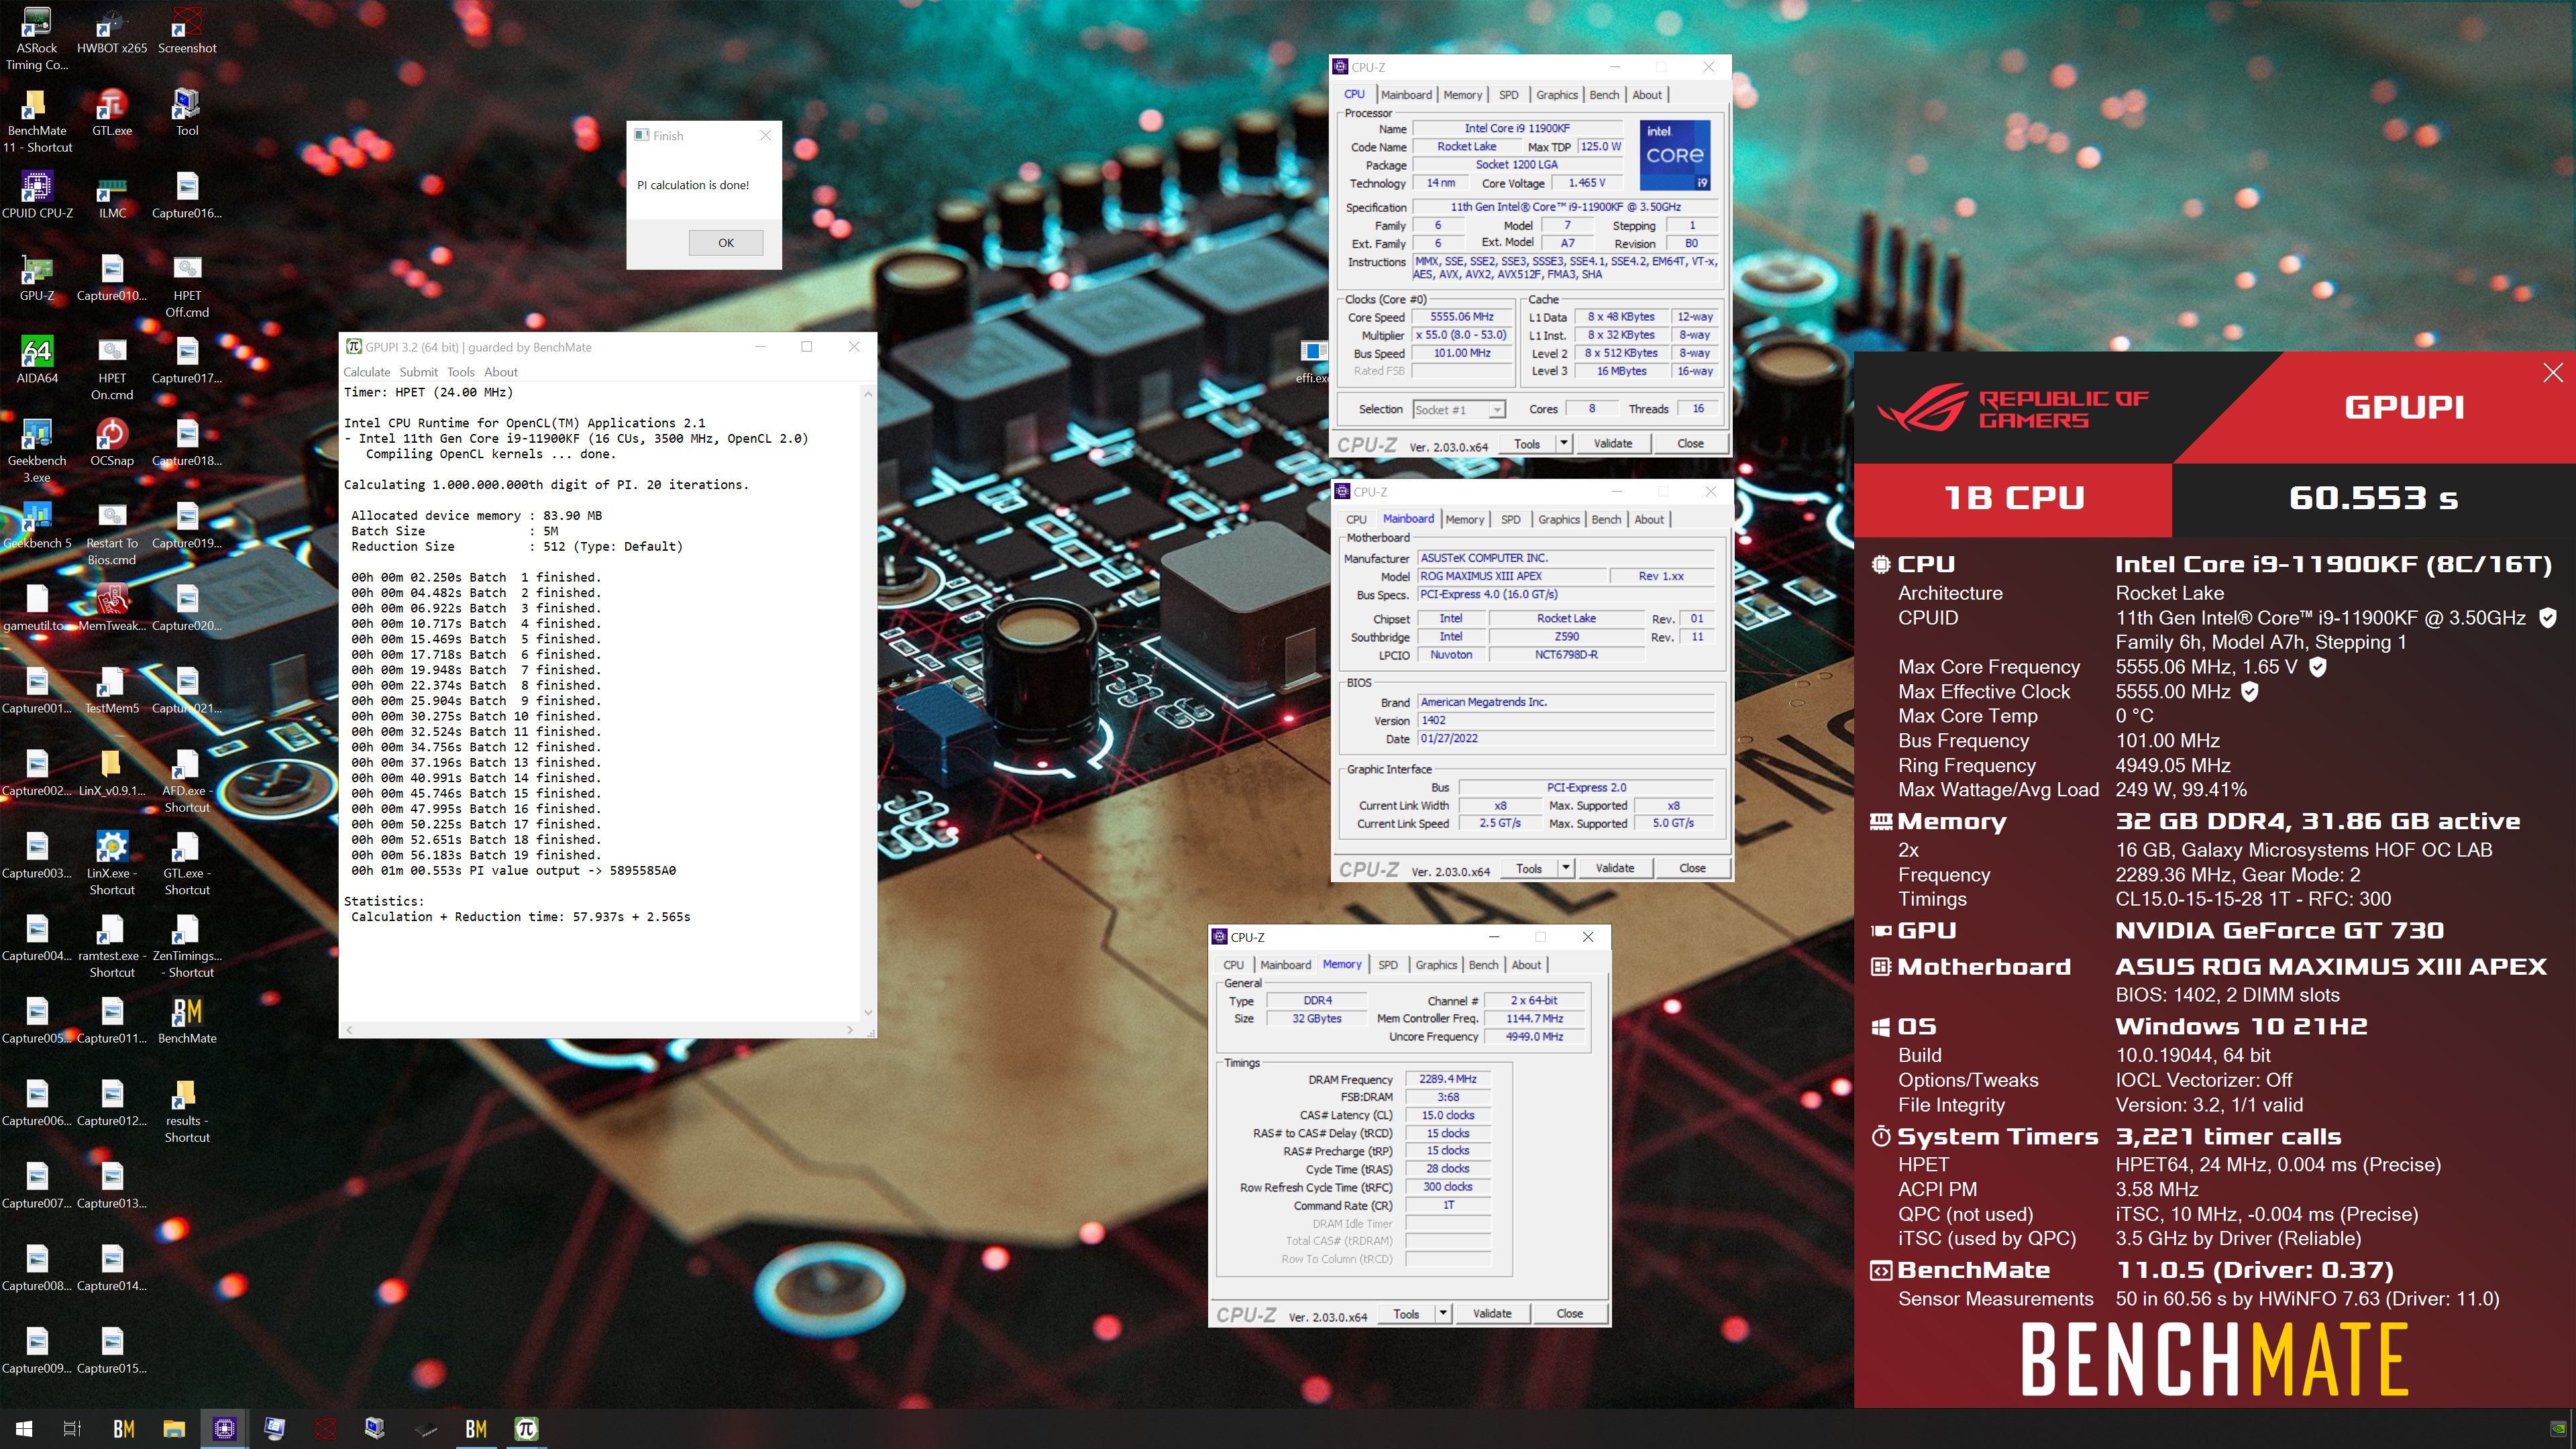
Task: Open ASRock Timing Configurator desktop icon
Action: click(37, 38)
